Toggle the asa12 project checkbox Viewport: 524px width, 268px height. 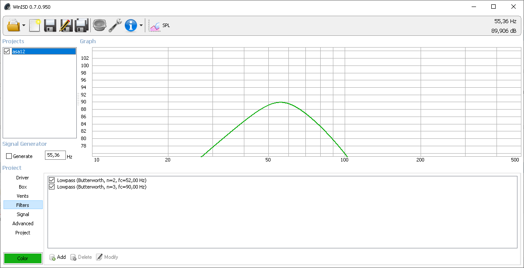point(7,51)
